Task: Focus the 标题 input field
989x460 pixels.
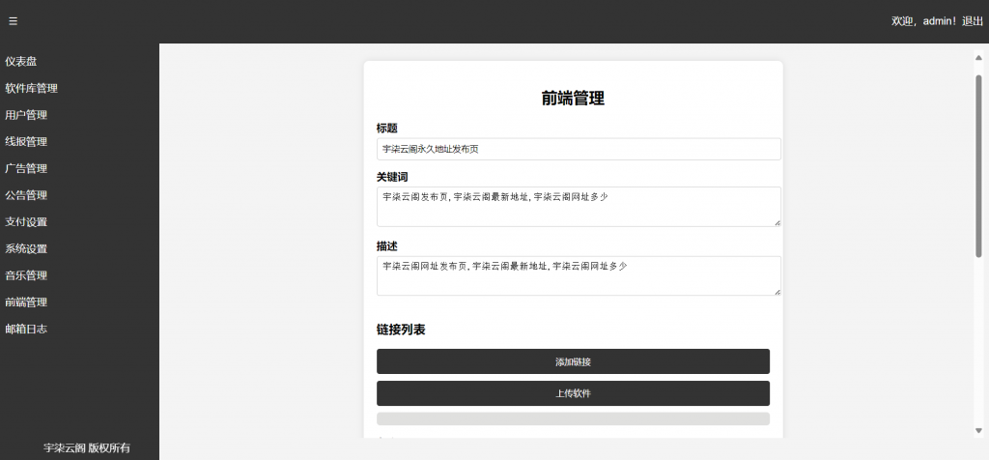Action: tap(578, 149)
